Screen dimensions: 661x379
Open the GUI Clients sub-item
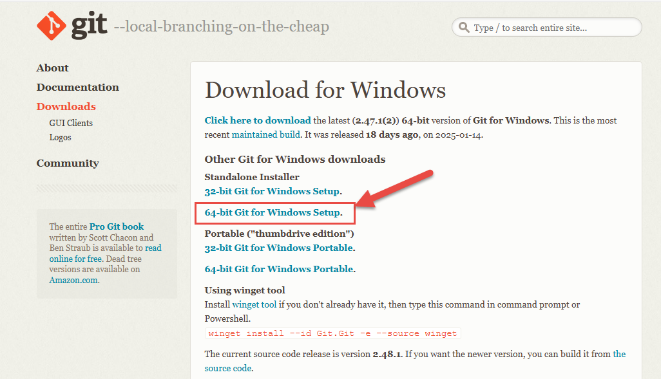[x=71, y=123]
